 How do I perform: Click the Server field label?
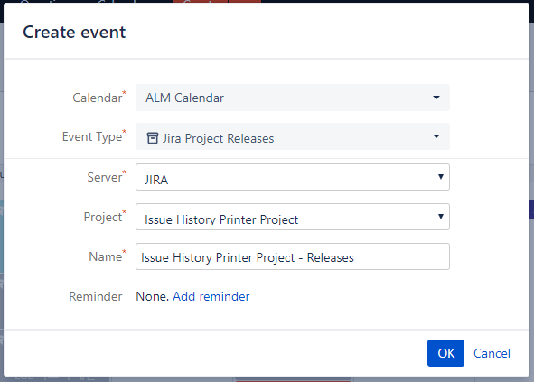(x=107, y=177)
